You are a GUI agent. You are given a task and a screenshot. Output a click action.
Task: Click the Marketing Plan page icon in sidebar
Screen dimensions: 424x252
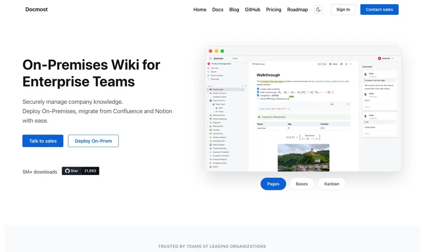click(211, 141)
